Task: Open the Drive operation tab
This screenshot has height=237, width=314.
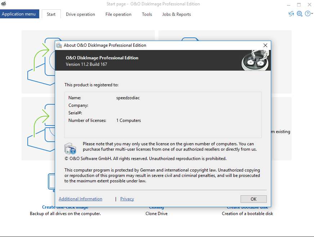Action: coord(80,14)
